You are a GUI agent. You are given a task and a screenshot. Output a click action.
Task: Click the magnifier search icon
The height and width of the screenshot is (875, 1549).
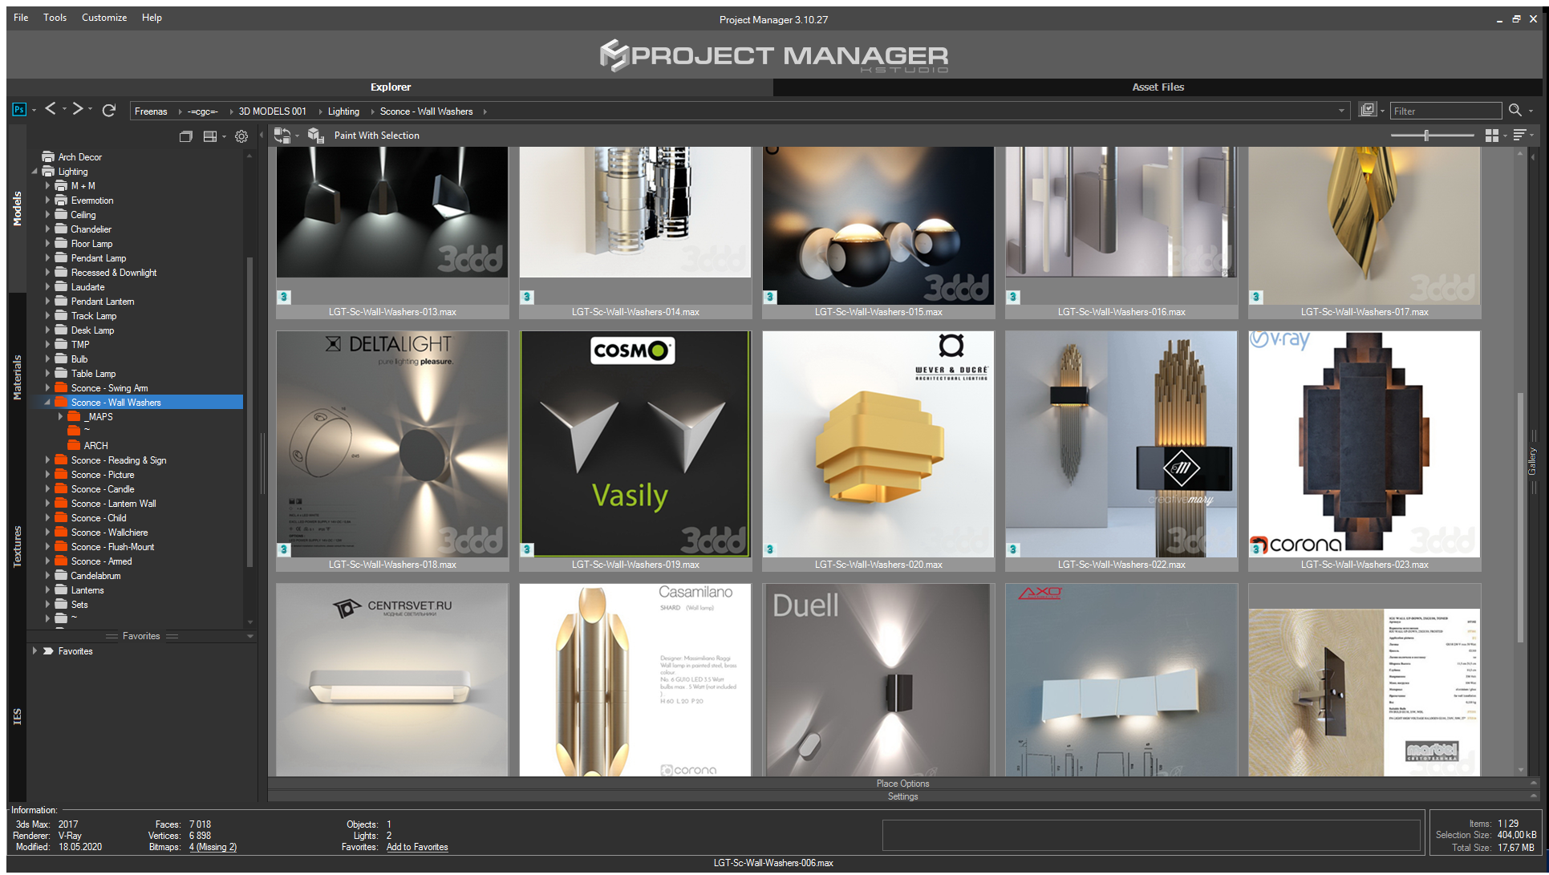pyautogui.click(x=1515, y=111)
